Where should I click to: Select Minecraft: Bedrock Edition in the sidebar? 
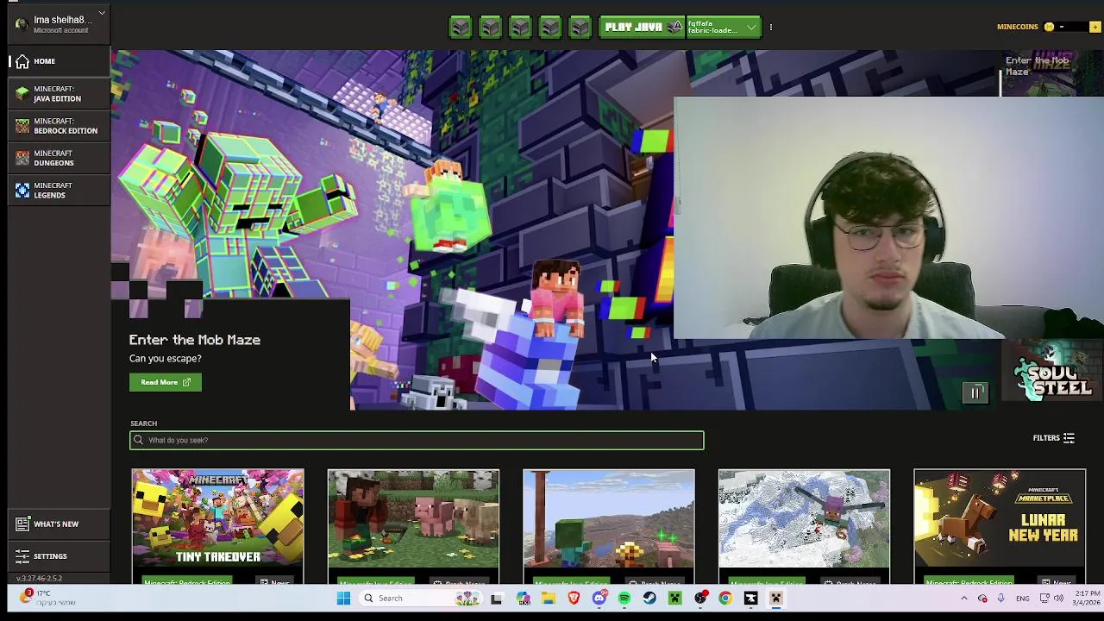pyautogui.click(x=59, y=126)
